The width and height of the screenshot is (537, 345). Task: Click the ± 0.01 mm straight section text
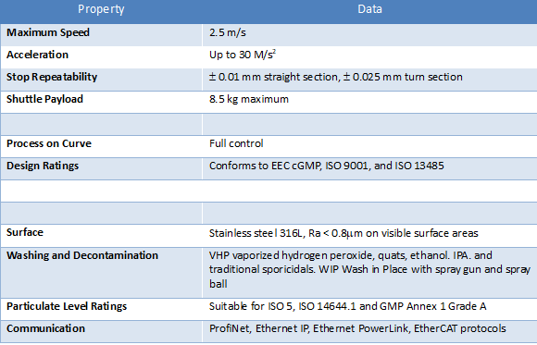274,77
